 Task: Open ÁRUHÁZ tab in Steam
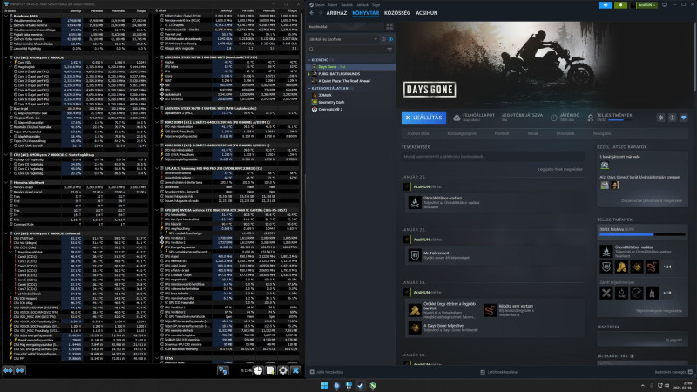[336, 13]
